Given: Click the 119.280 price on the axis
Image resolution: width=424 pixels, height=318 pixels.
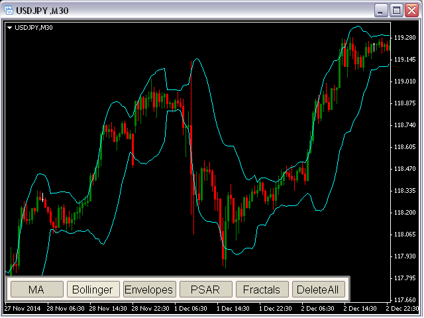Looking at the screenshot, I should click(405, 38).
